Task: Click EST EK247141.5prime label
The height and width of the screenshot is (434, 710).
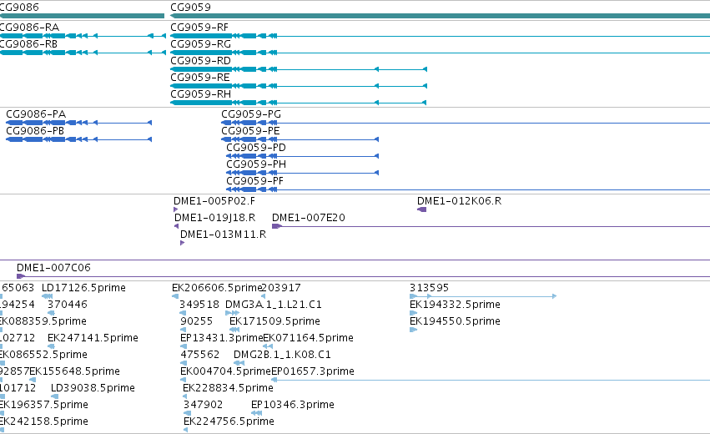Action: point(93,338)
